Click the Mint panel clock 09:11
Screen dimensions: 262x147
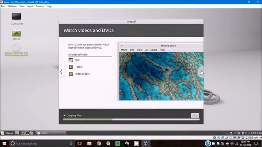tap(254, 133)
